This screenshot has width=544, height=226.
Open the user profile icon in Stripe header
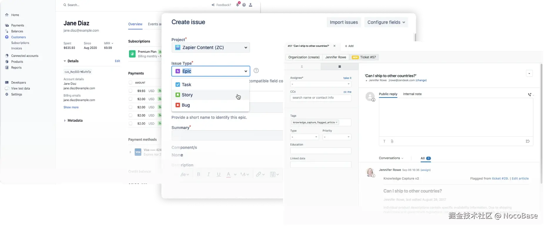click(x=250, y=5)
